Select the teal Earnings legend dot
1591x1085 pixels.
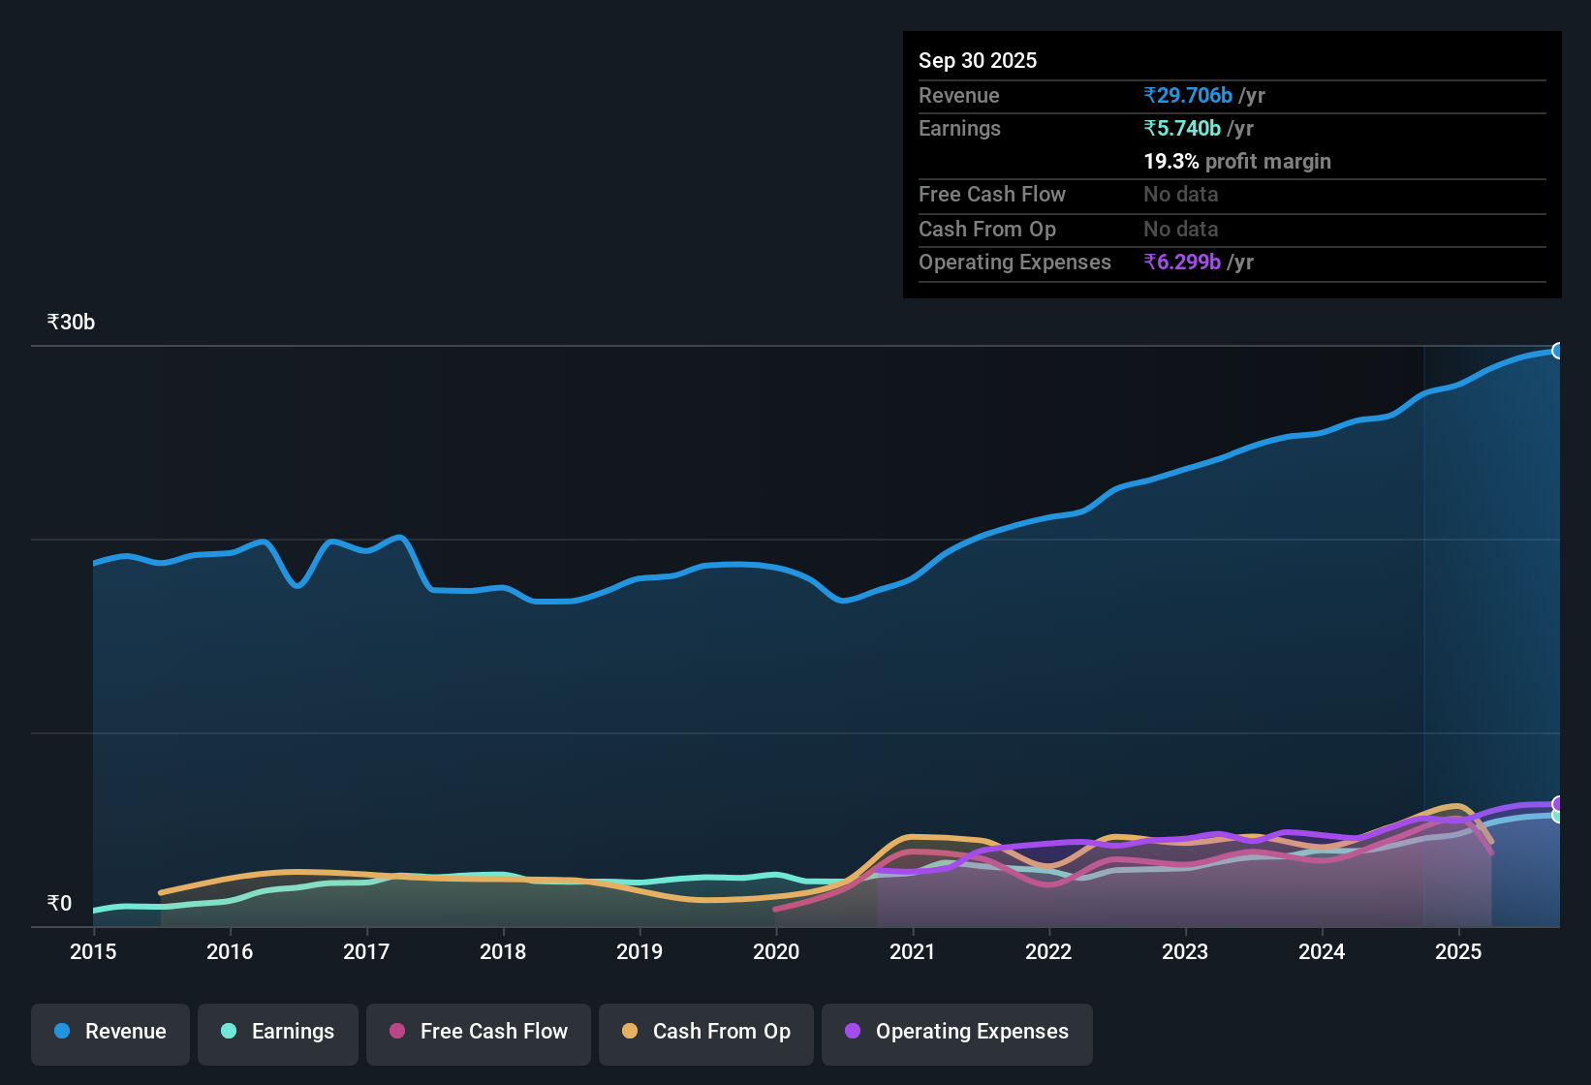pos(229,1032)
